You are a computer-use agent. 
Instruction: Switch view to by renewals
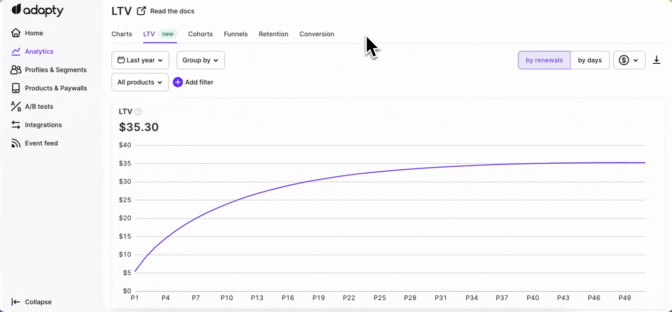[544, 60]
